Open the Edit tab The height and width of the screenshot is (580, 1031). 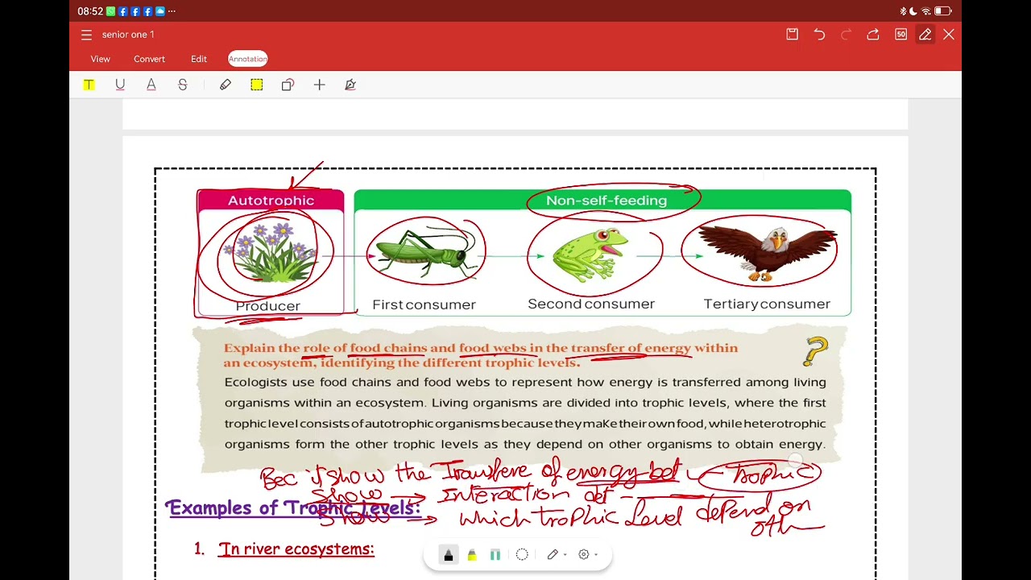(x=199, y=59)
